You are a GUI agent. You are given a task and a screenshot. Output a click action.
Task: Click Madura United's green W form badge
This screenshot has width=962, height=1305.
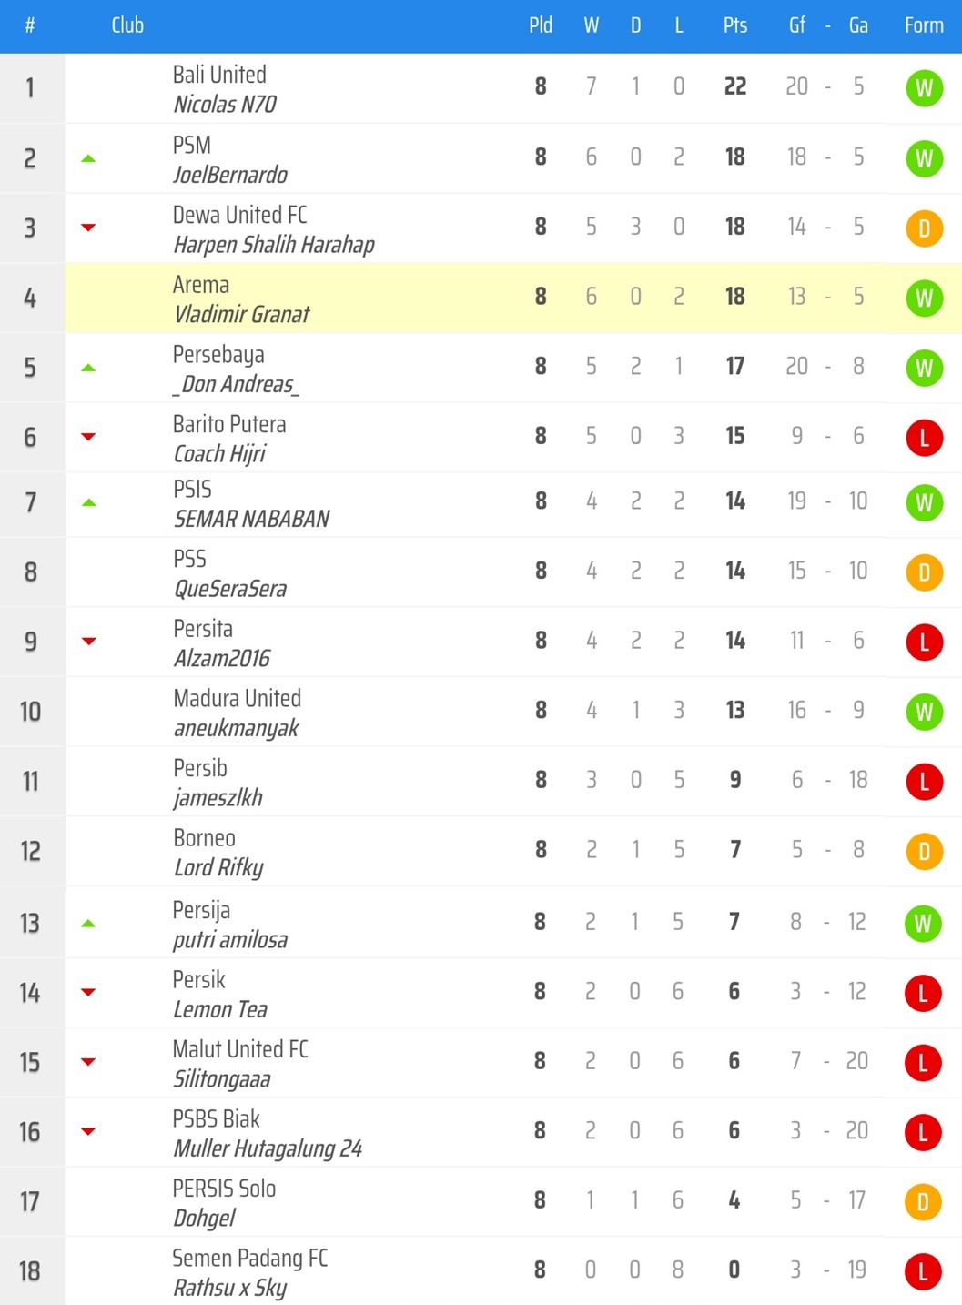pos(924,712)
